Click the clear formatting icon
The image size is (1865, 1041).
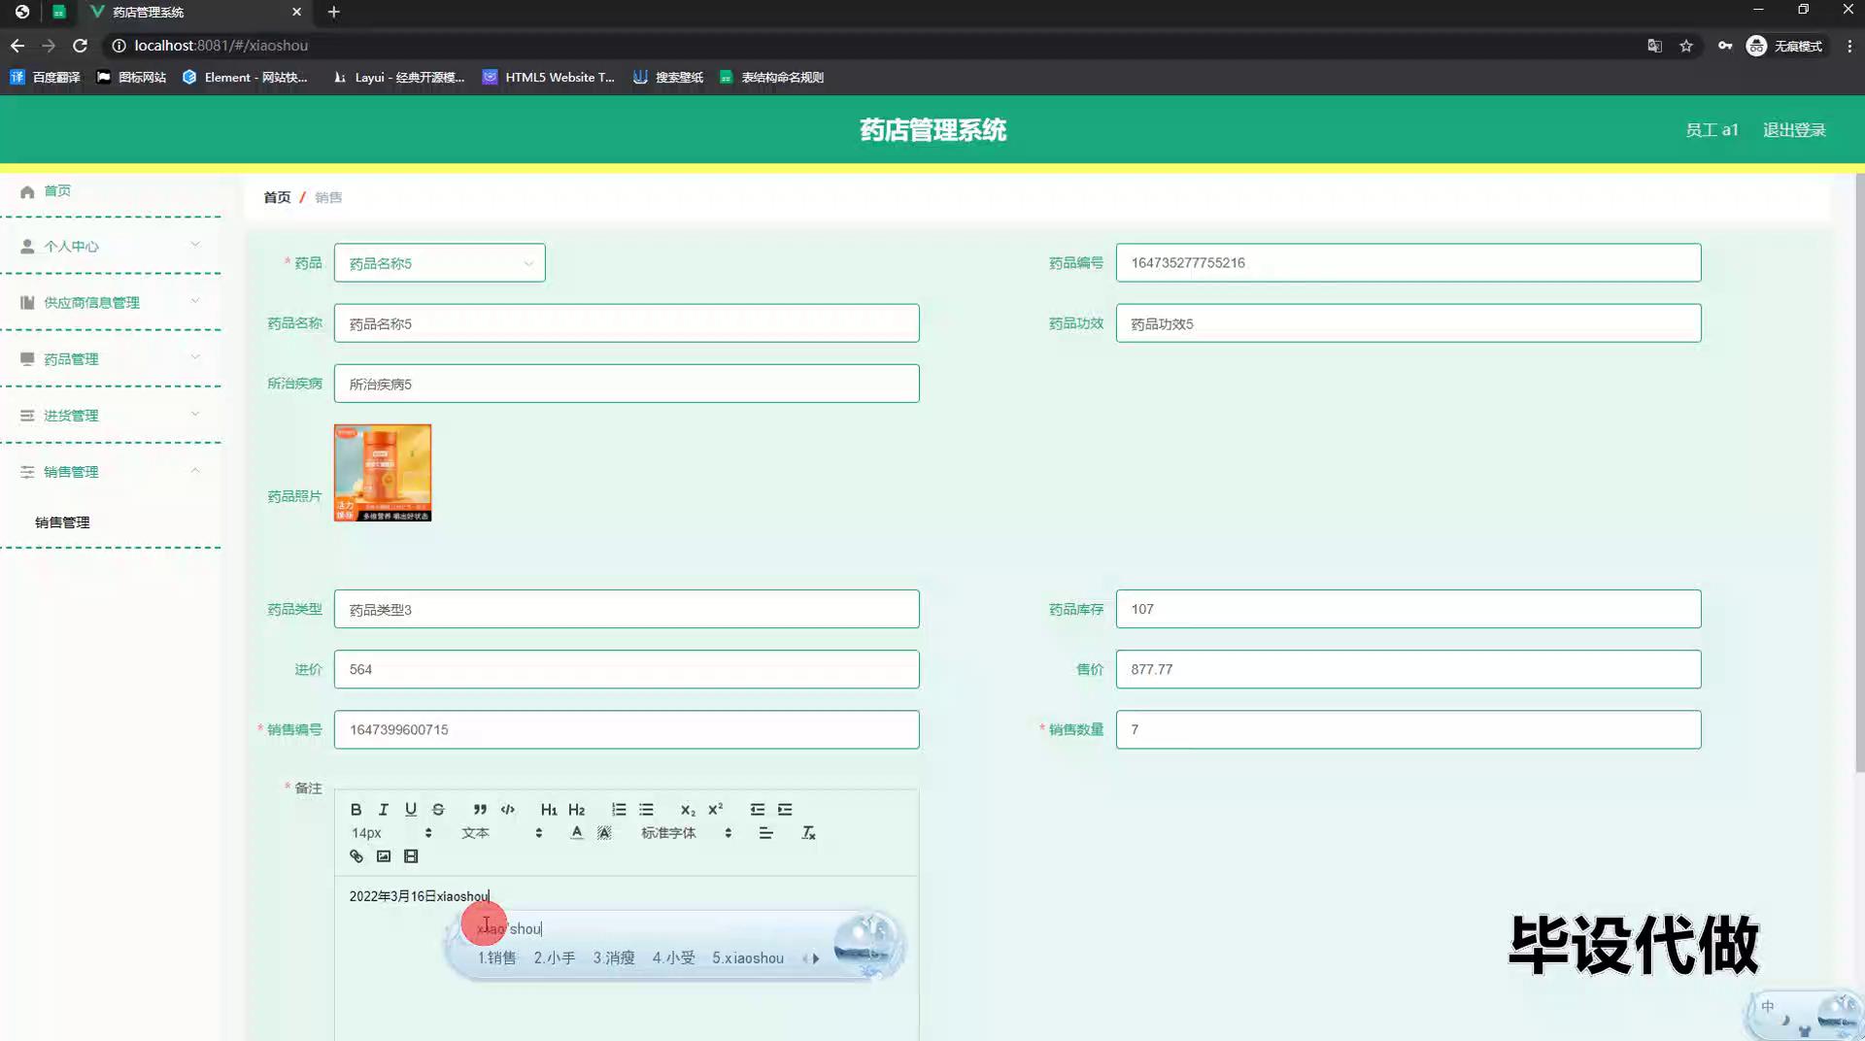[807, 832]
